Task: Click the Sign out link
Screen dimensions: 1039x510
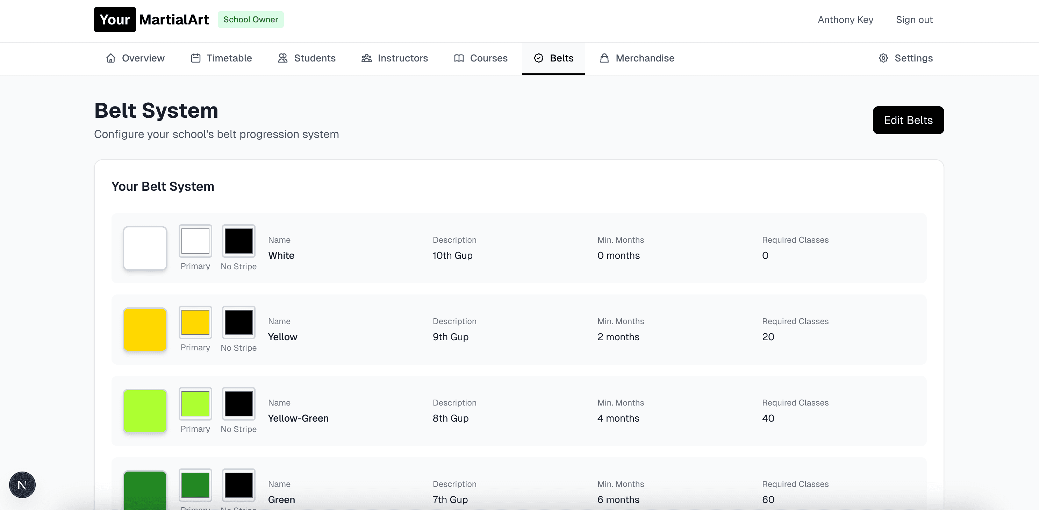Action: pyautogui.click(x=914, y=20)
